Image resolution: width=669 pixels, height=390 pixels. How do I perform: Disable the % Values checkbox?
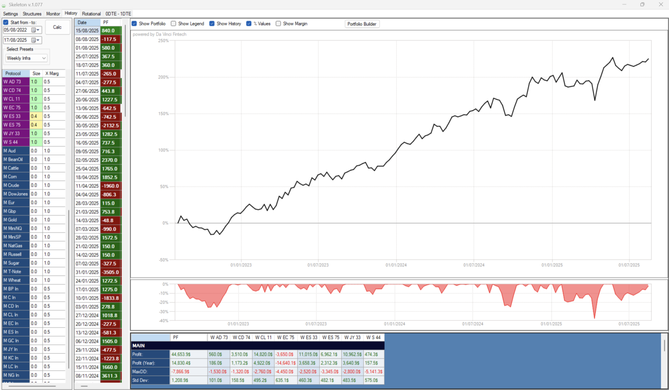249,23
